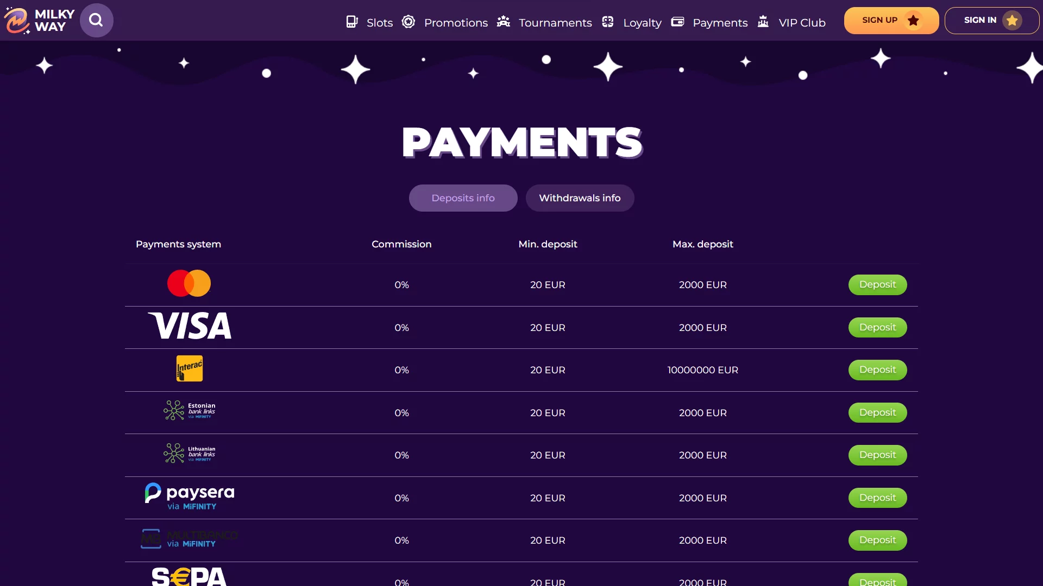Deposit via Lithuanian bank links

pyautogui.click(x=877, y=455)
